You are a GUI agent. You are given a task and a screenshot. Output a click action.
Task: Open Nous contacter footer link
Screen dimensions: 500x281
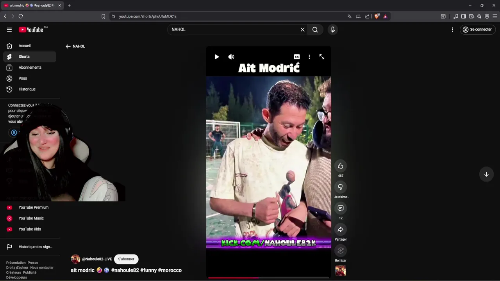click(x=42, y=268)
